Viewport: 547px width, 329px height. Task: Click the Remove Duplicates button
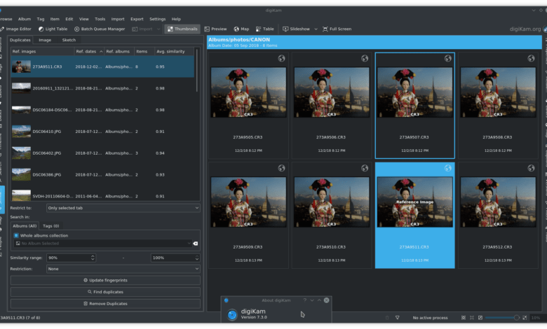105,304
